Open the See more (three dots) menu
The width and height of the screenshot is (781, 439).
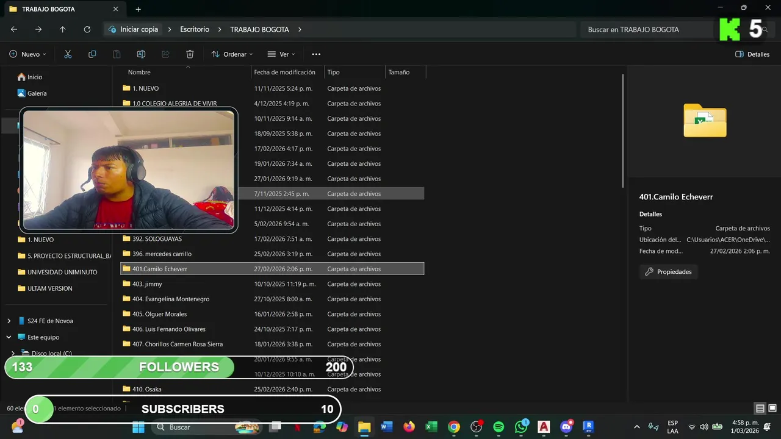tap(316, 54)
